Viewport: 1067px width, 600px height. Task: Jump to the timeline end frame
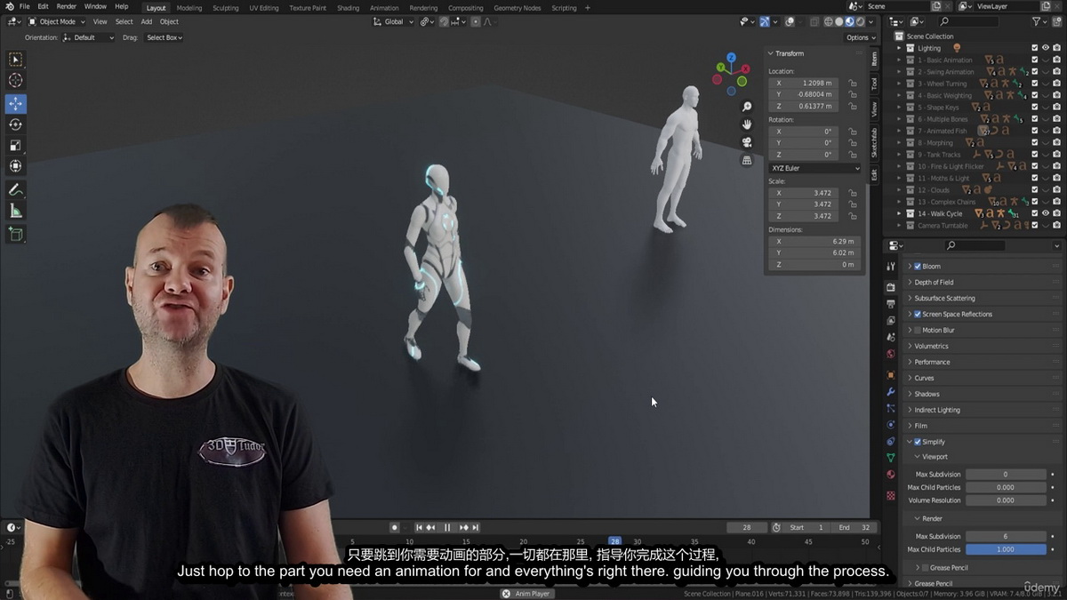tap(476, 527)
